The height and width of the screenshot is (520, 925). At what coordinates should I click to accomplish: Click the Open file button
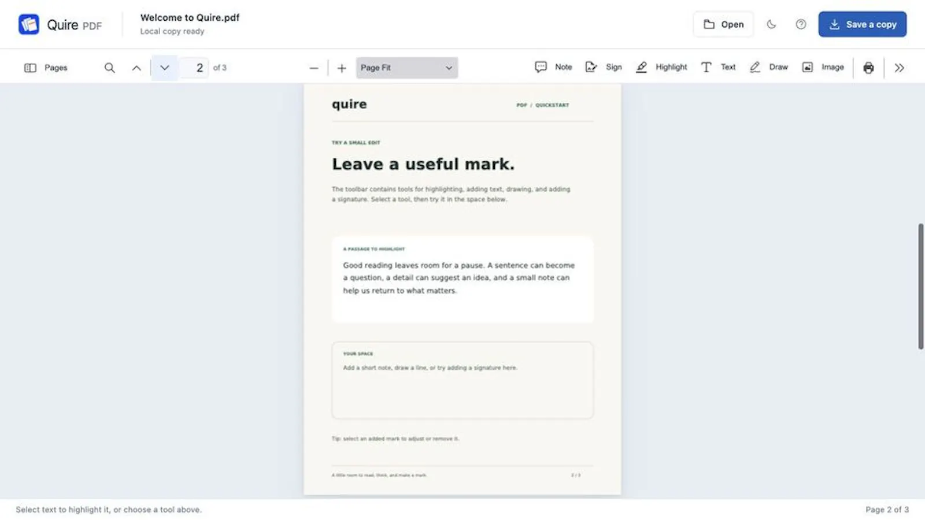[723, 24]
